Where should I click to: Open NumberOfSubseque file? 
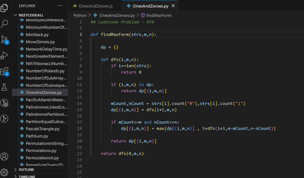tap(46, 85)
